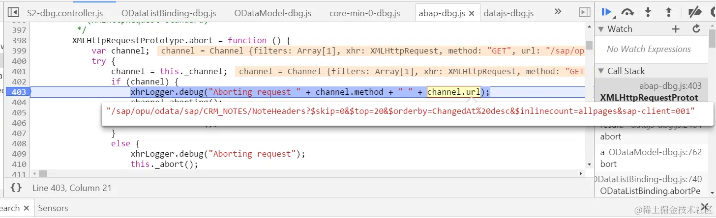The image size is (716, 218).
Task: Click the XMLHttpRequestPrototype.abort function line
Action: click(x=182, y=40)
